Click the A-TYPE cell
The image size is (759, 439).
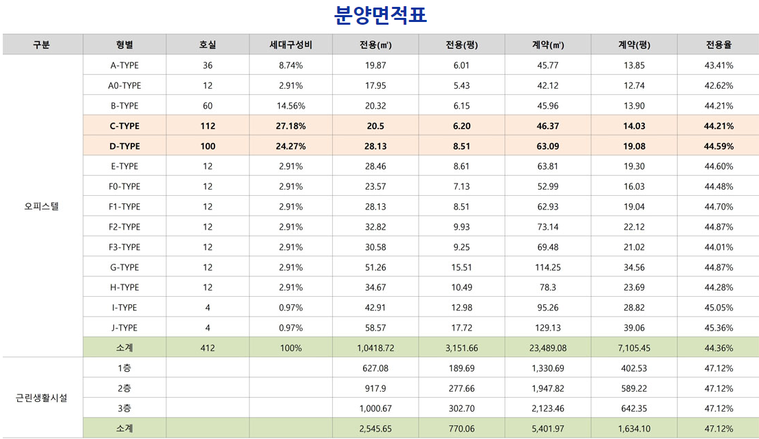pyautogui.click(x=124, y=65)
